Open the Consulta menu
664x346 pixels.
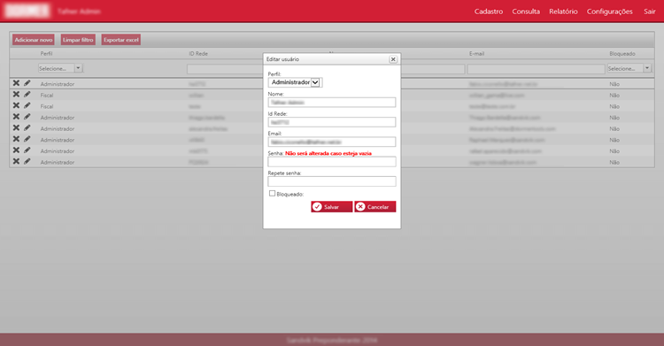tap(526, 12)
